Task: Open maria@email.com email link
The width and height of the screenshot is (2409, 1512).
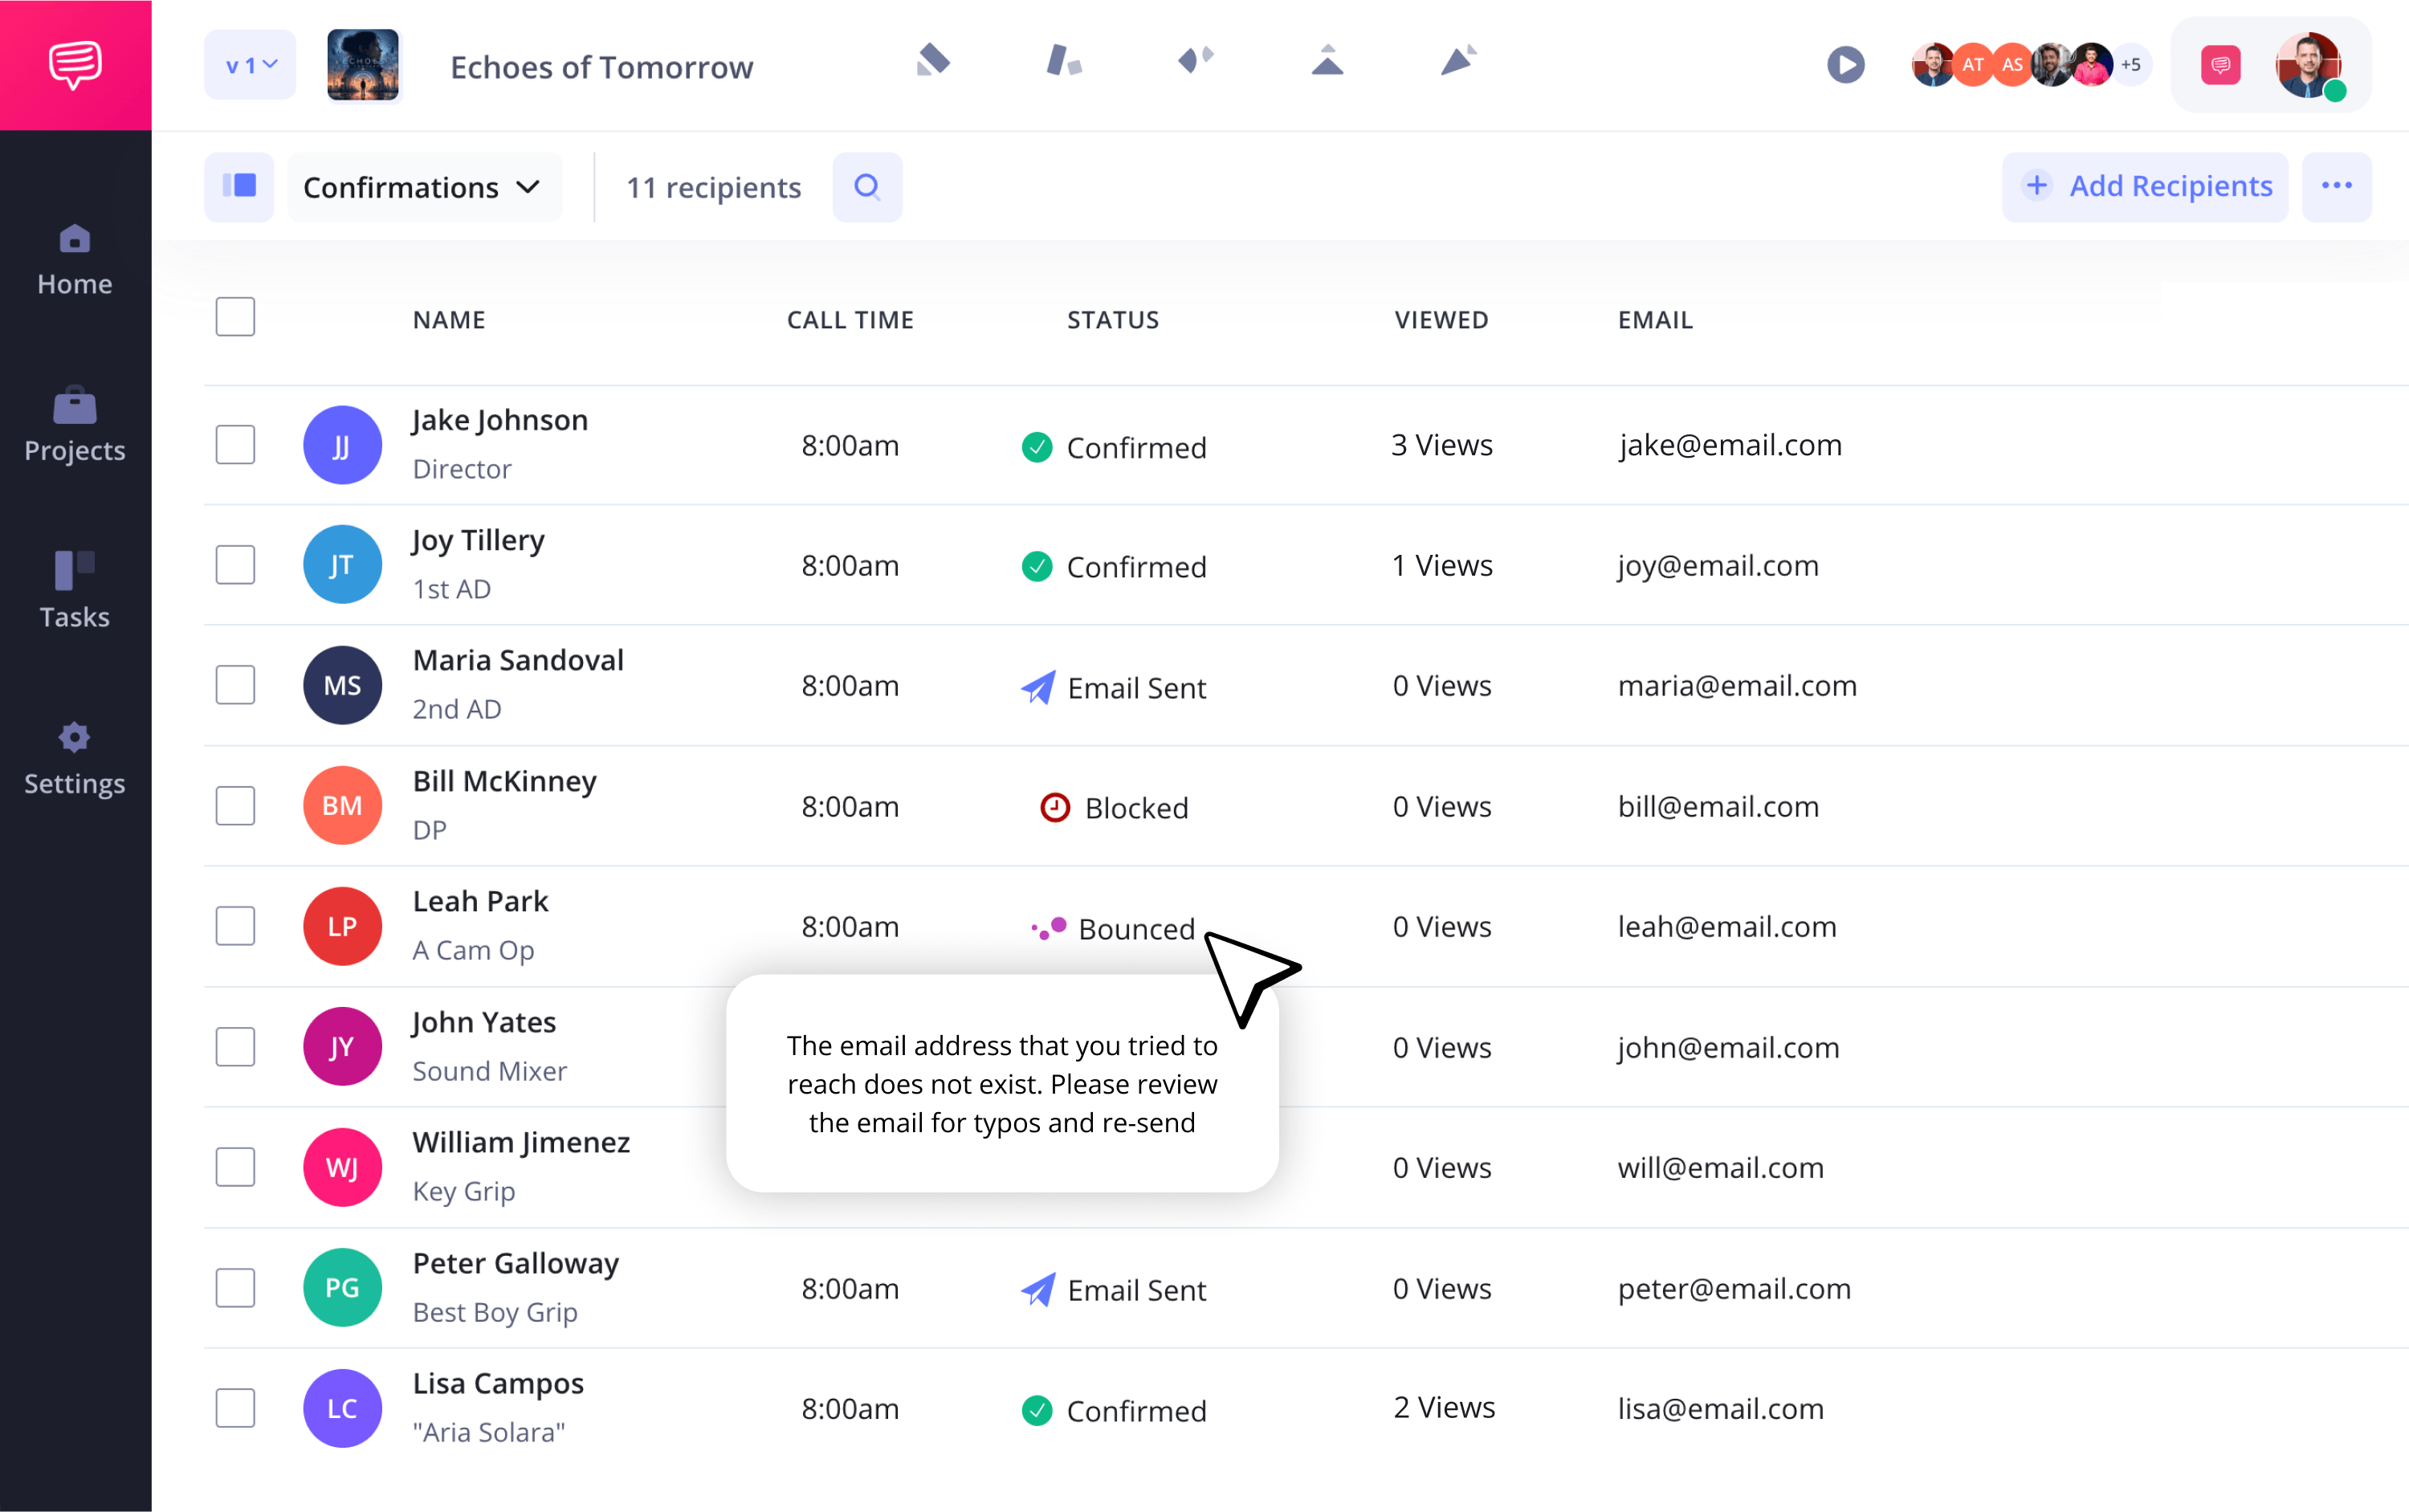Action: 1737,686
